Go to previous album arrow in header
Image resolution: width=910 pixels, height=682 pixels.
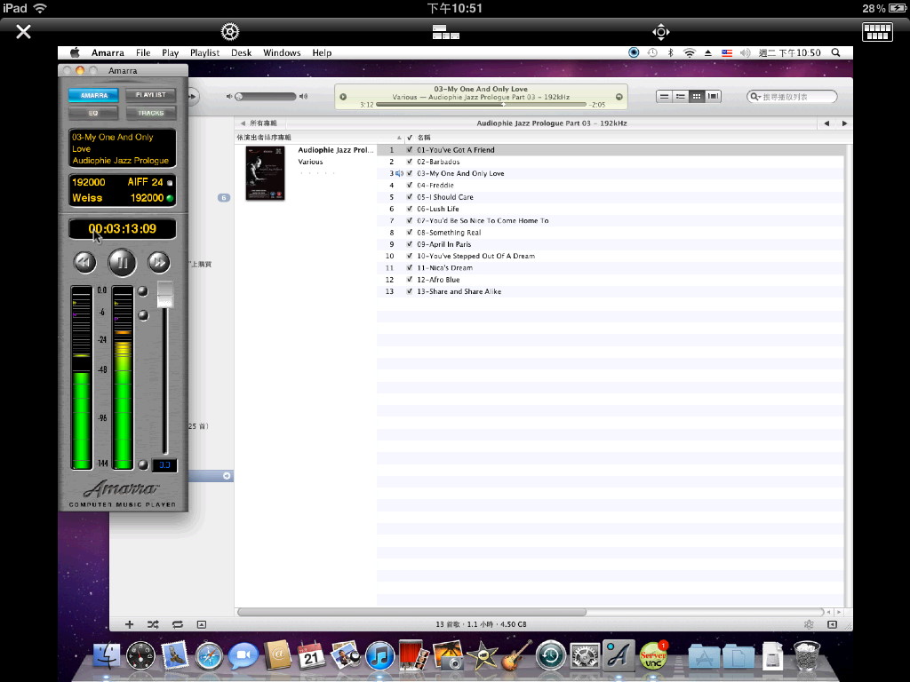[x=826, y=123]
